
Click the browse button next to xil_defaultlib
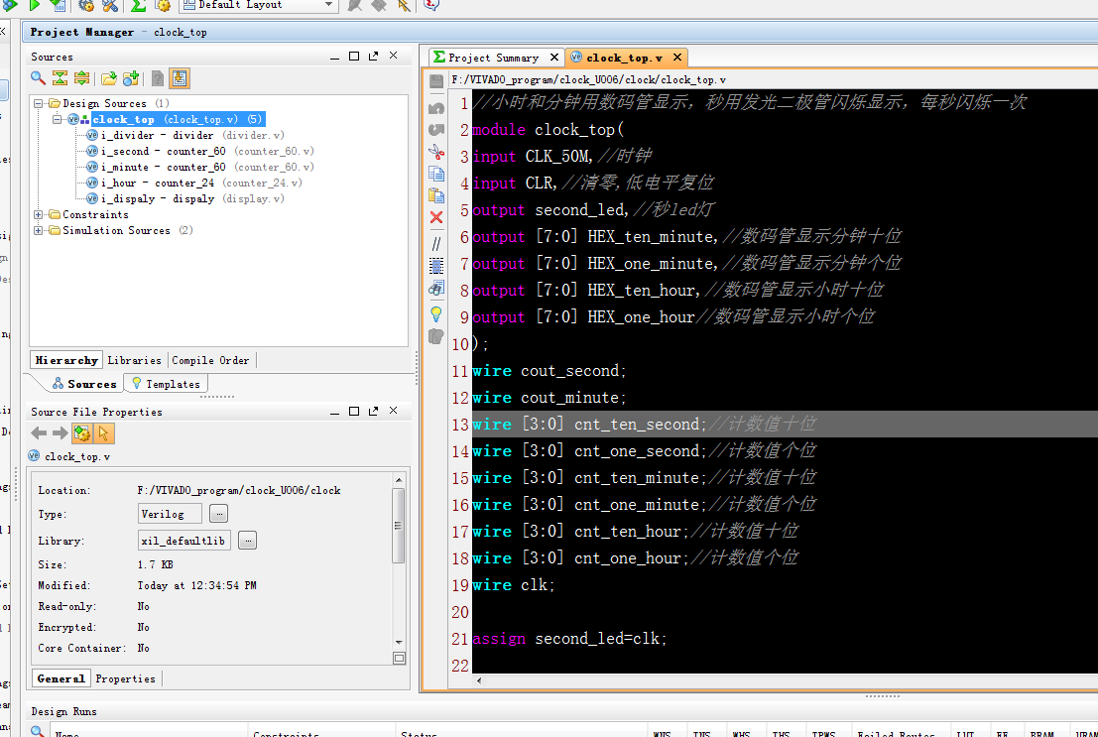[x=247, y=541]
